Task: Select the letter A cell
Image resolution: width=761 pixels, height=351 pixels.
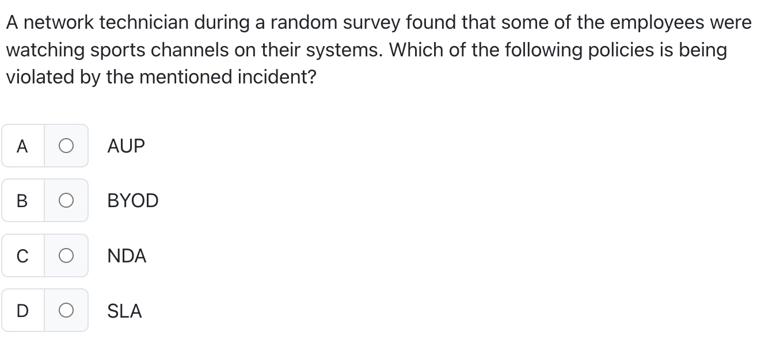Action: 22,146
